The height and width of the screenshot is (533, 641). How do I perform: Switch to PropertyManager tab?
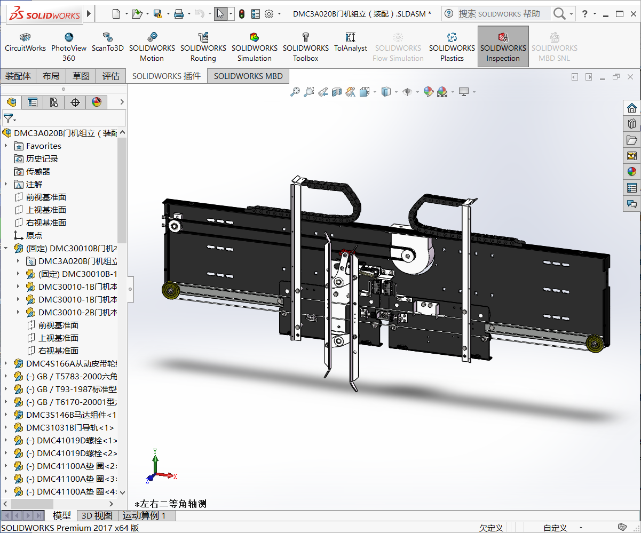coord(33,102)
